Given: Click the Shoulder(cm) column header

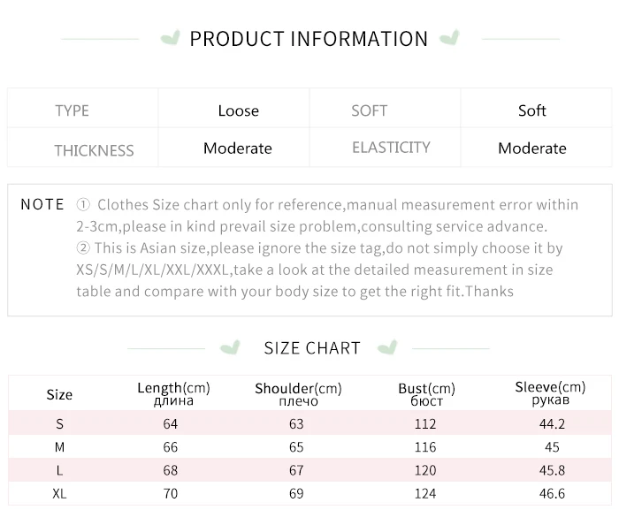Looking at the screenshot, I should pos(298,394).
